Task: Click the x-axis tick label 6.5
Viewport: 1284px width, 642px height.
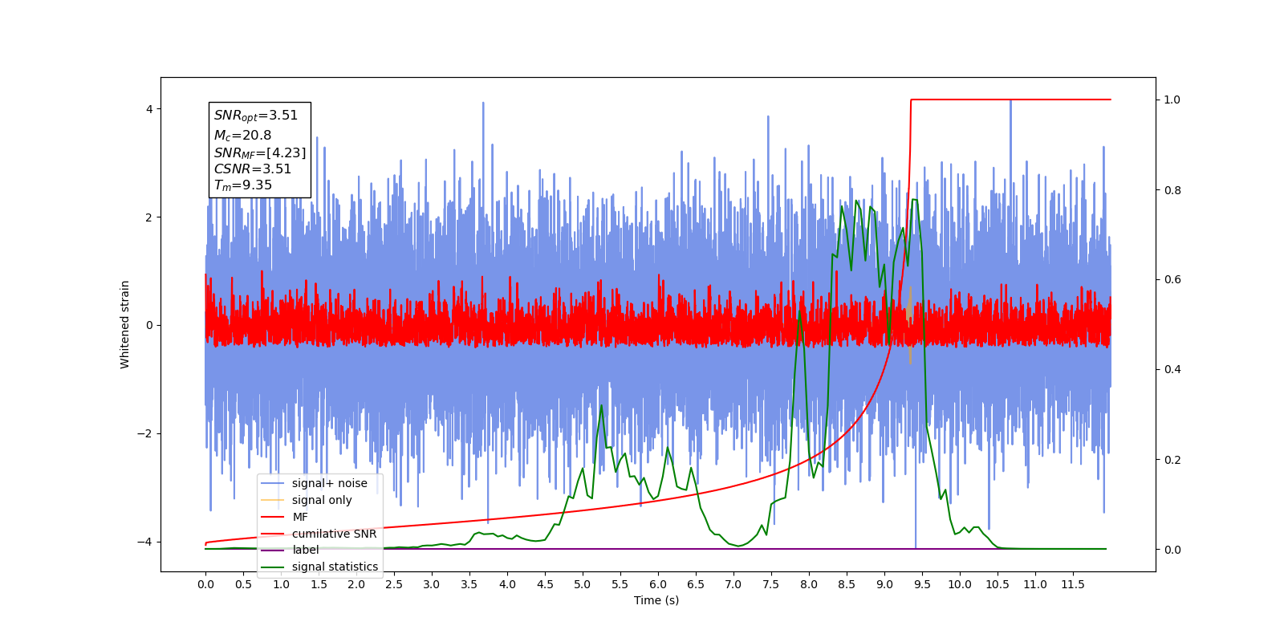Action: pos(696,584)
